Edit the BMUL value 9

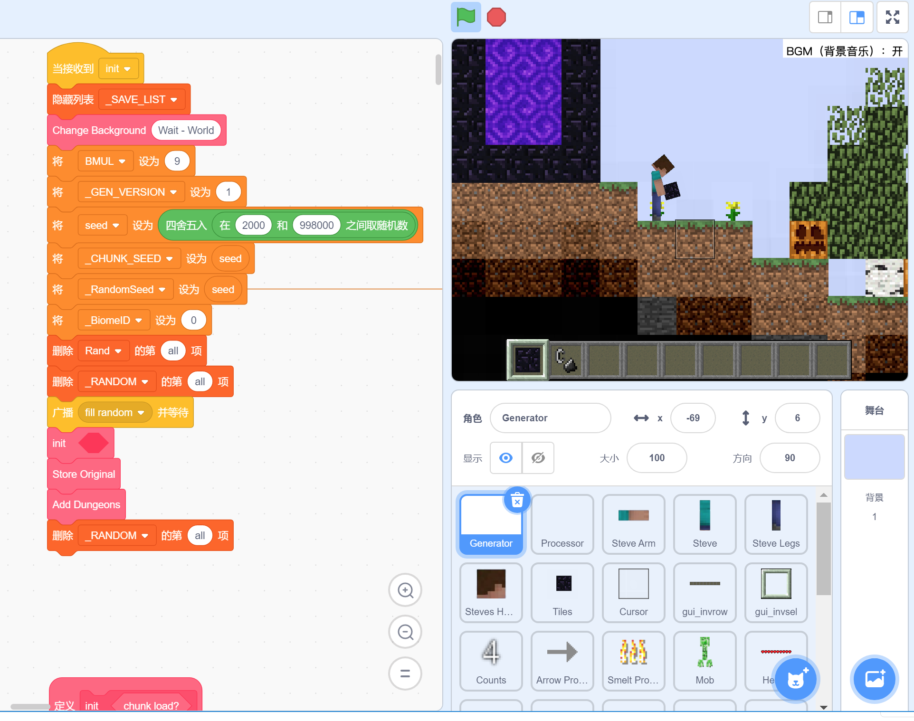click(177, 161)
